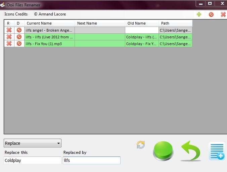Select Old Name cell 'Coldplay - Fix Y...'
Screen dimensions: 227x172
(x=142, y=43)
